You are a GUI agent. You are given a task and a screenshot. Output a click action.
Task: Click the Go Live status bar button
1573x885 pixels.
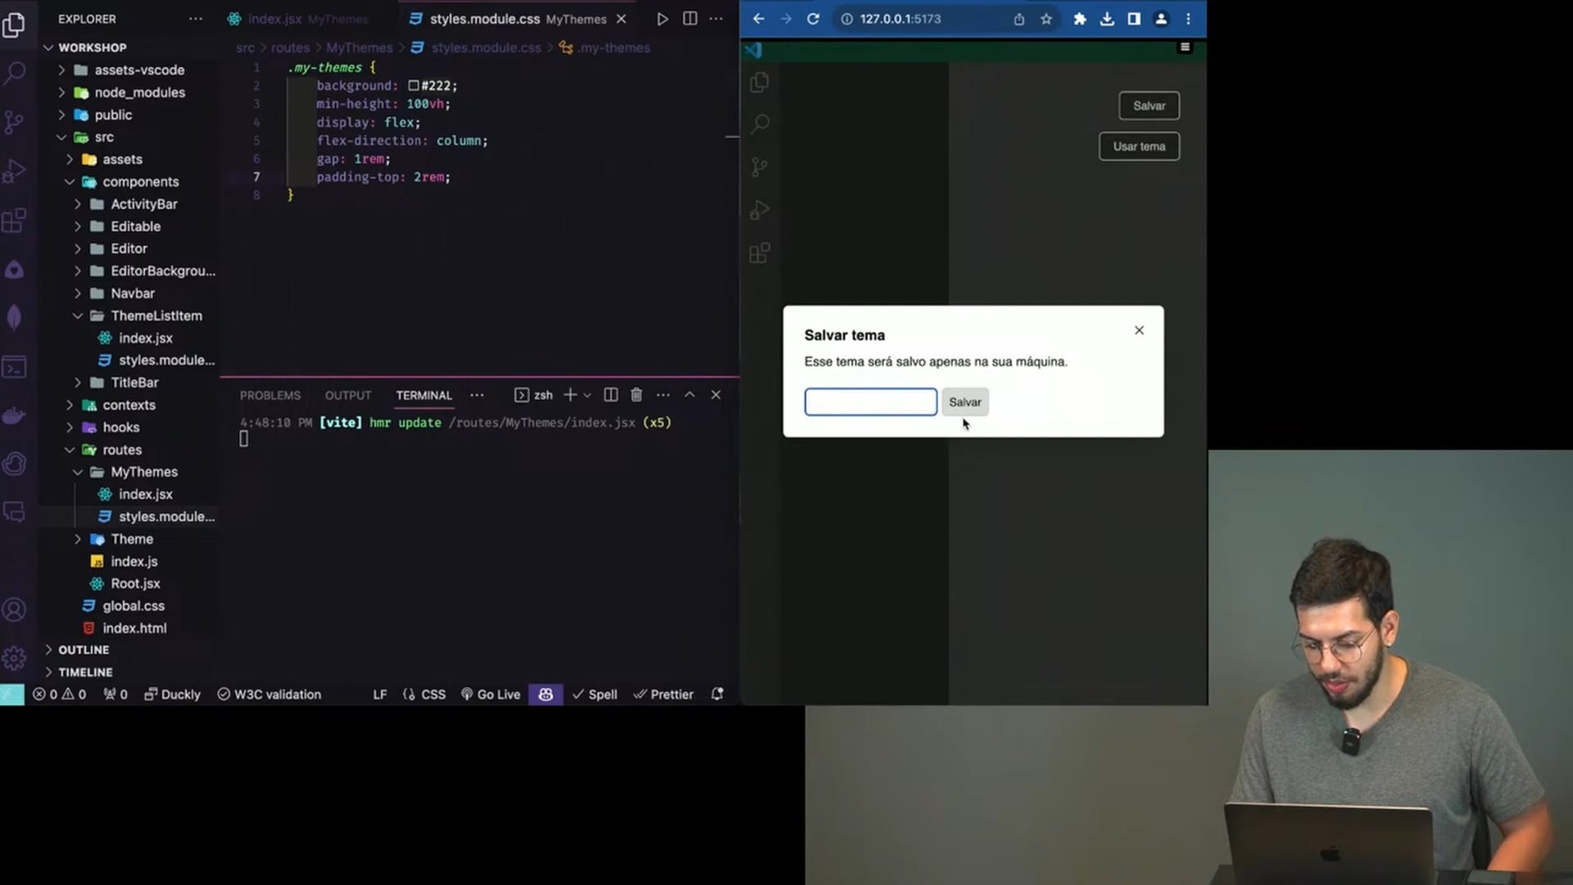click(x=491, y=694)
